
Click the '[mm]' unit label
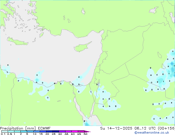(x=30, y=128)
